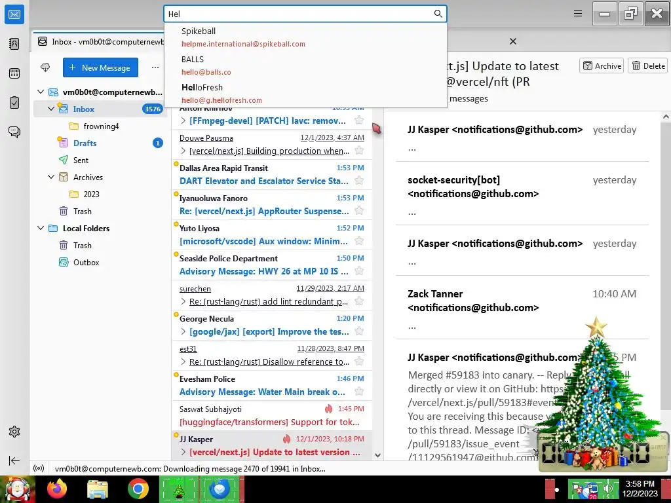Open the Mail space icon
Image resolution: width=671 pixels, height=503 pixels.
[14, 14]
